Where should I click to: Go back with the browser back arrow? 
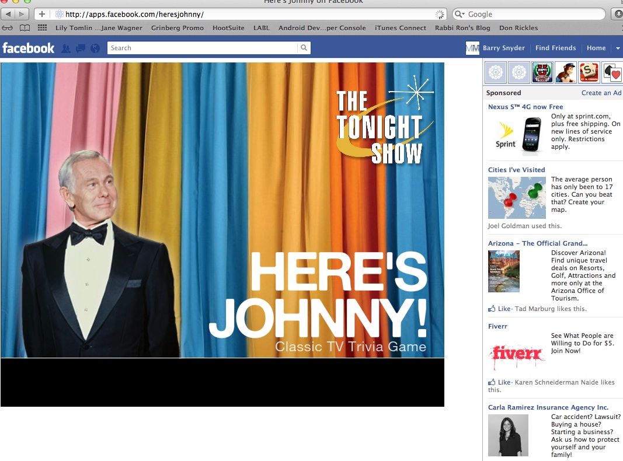8,14
